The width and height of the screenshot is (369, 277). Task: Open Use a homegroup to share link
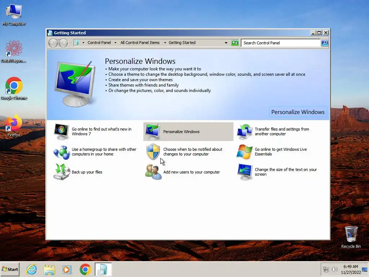click(x=104, y=152)
